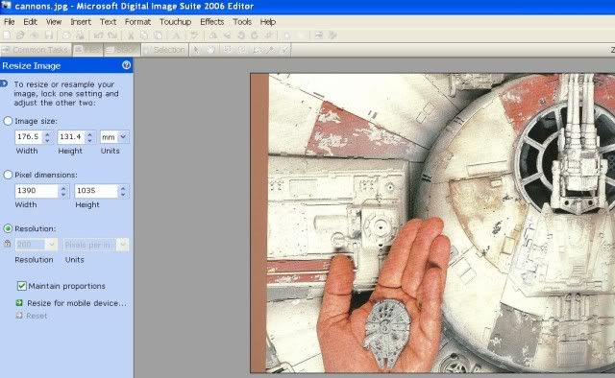Click the Selection toolbar button
The width and height of the screenshot is (615, 378).
click(x=164, y=50)
